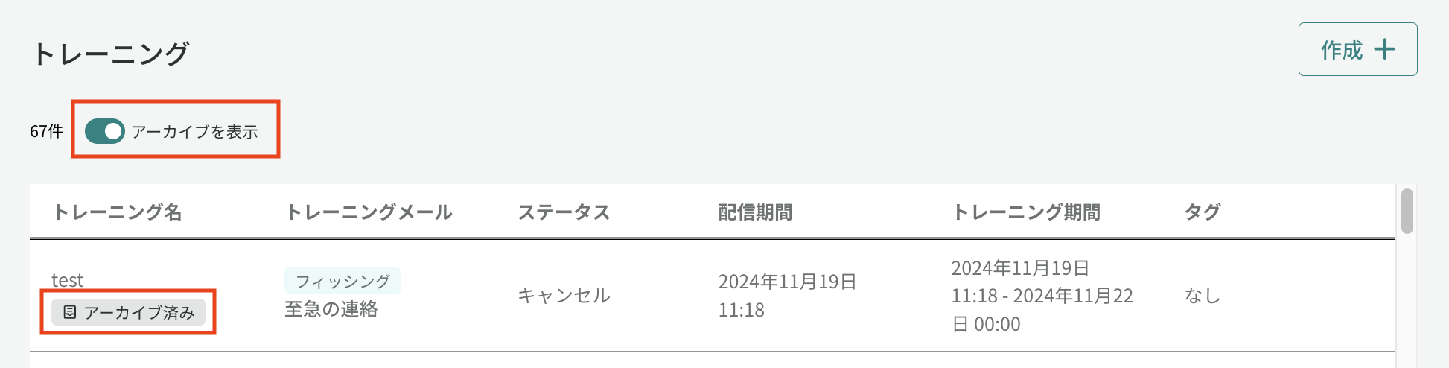This screenshot has height=368, width=1449.
Task: Select the 至急の連絡 training mail
Action: 331,309
